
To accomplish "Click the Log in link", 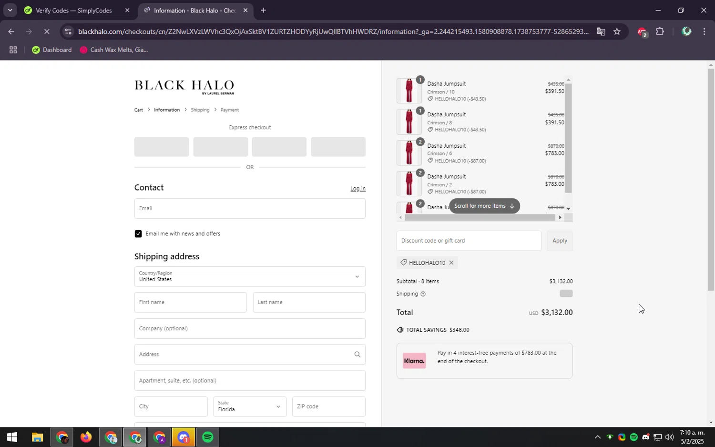I will click(358, 188).
